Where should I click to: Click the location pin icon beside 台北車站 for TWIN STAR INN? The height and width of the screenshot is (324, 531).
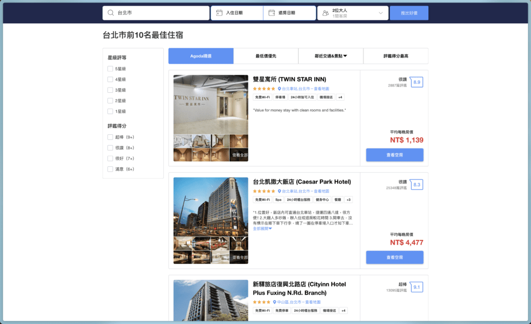tap(280, 88)
